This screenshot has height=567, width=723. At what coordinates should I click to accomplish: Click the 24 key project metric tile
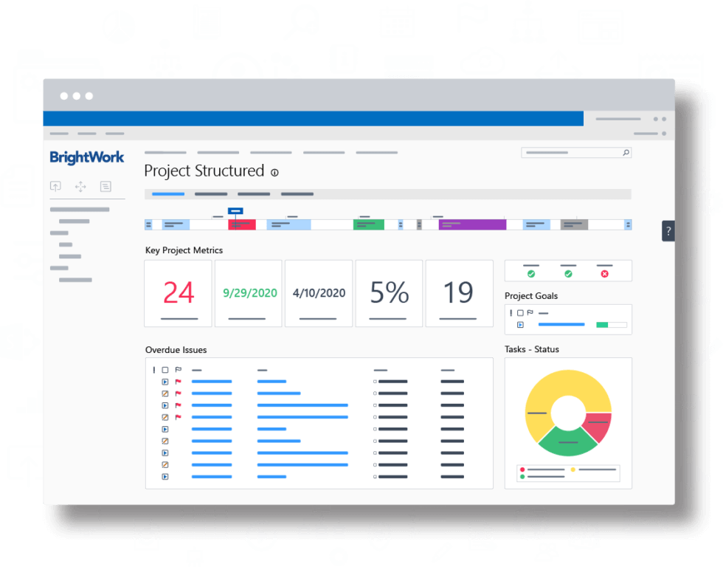point(178,293)
